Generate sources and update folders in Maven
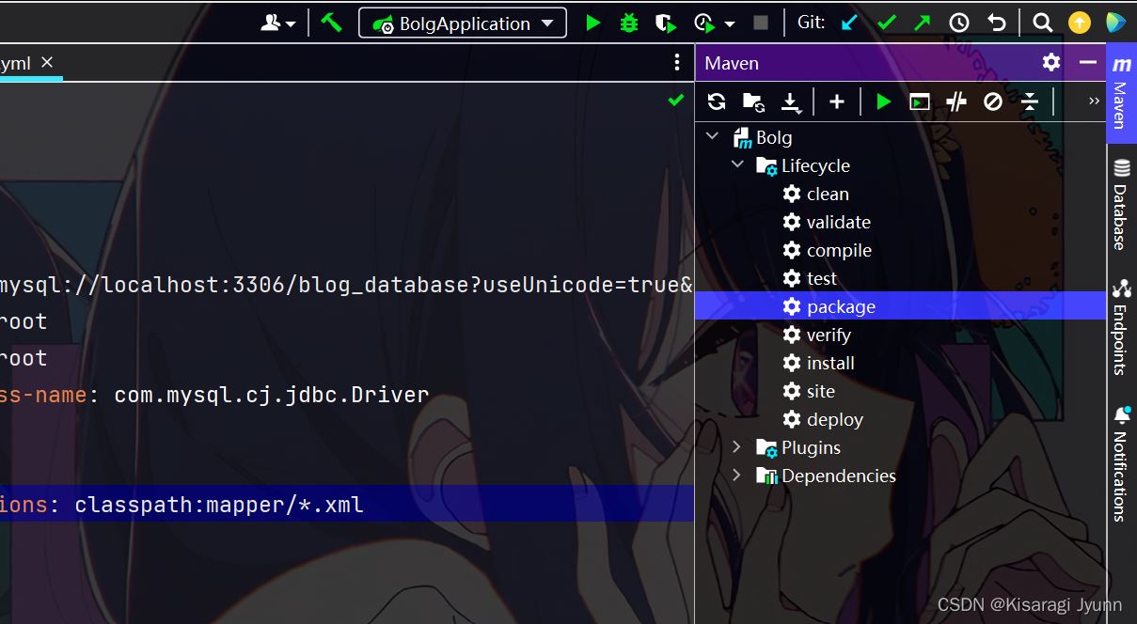1137x624 pixels. 753,101
